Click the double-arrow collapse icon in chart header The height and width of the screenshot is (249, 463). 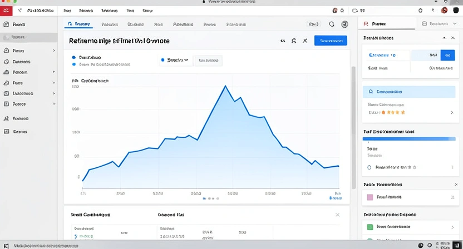[x=283, y=41]
